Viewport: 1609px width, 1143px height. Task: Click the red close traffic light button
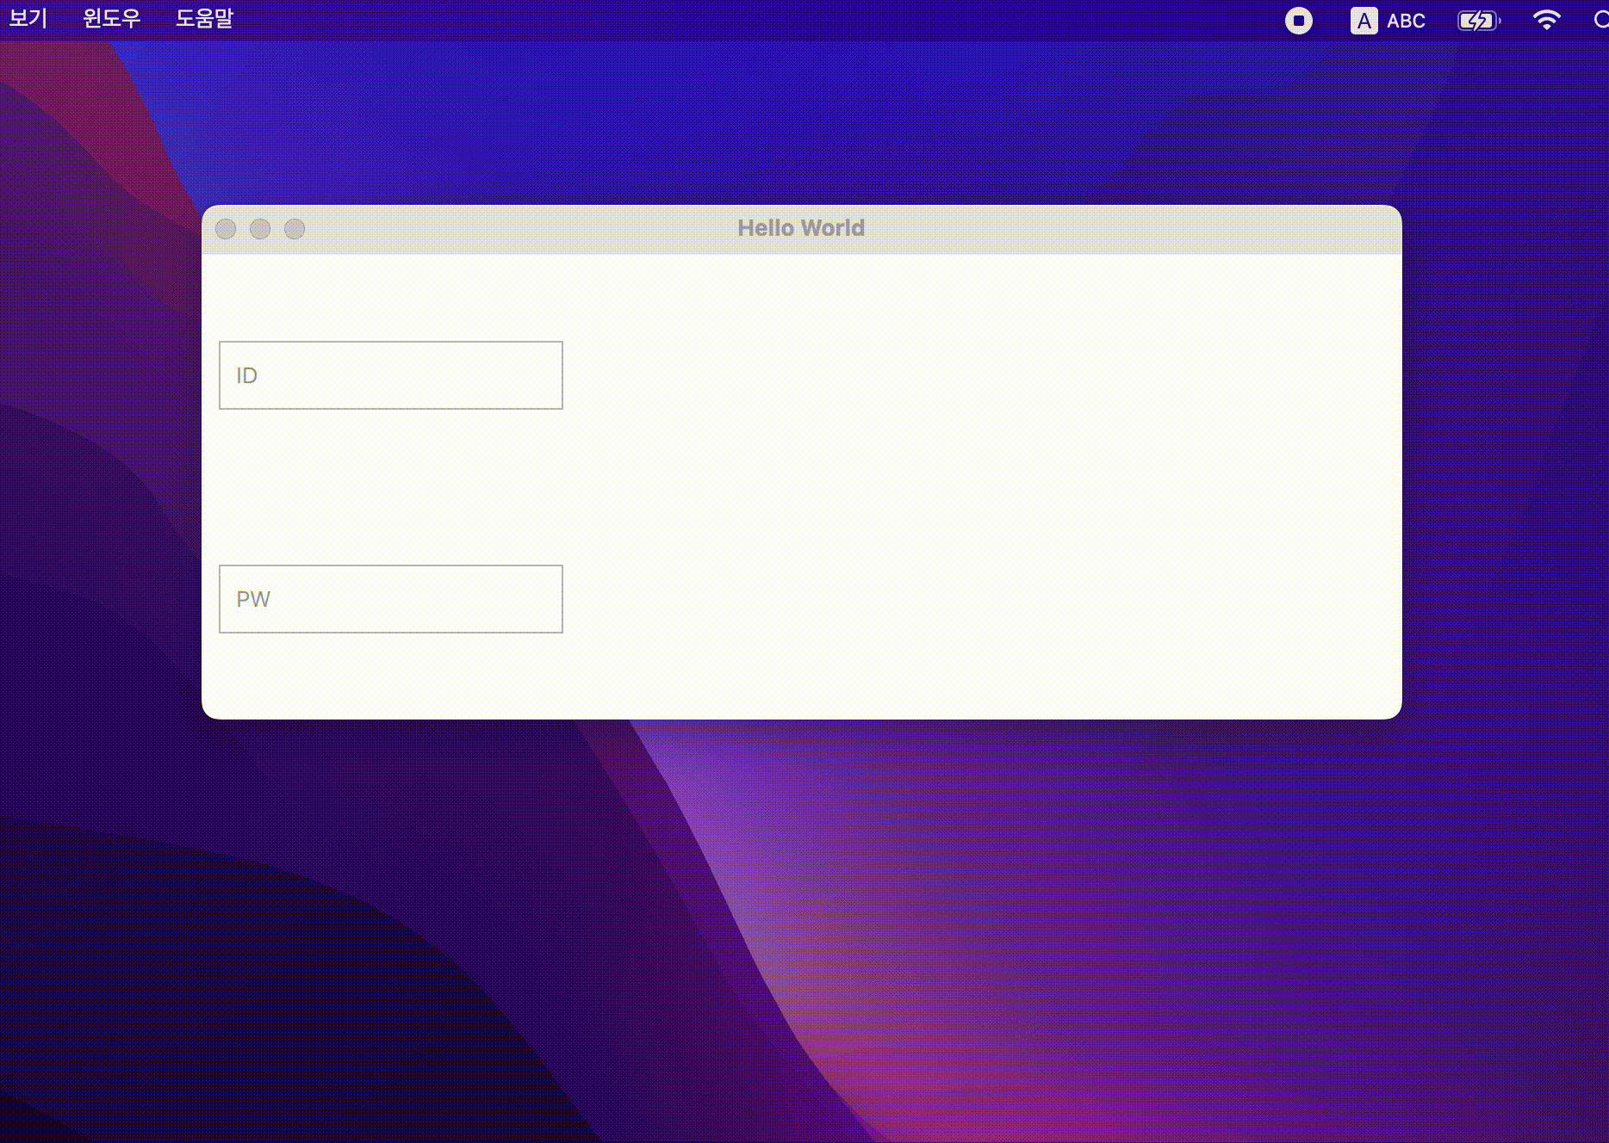point(227,229)
